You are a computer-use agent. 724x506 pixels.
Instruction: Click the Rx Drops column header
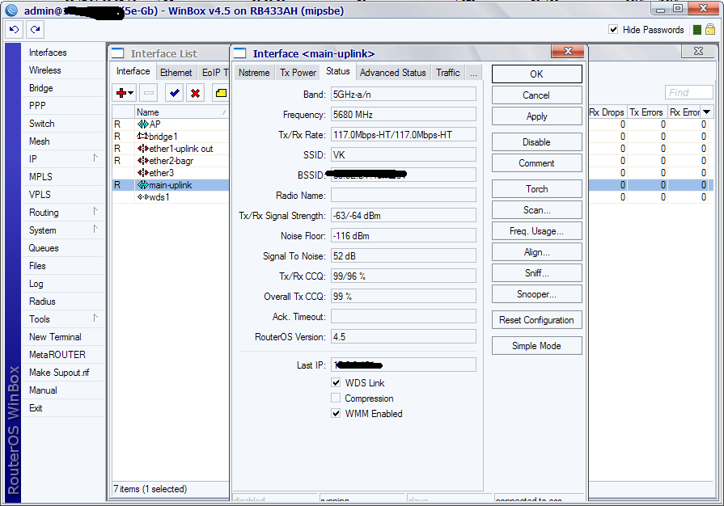click(x=607, y=112)
